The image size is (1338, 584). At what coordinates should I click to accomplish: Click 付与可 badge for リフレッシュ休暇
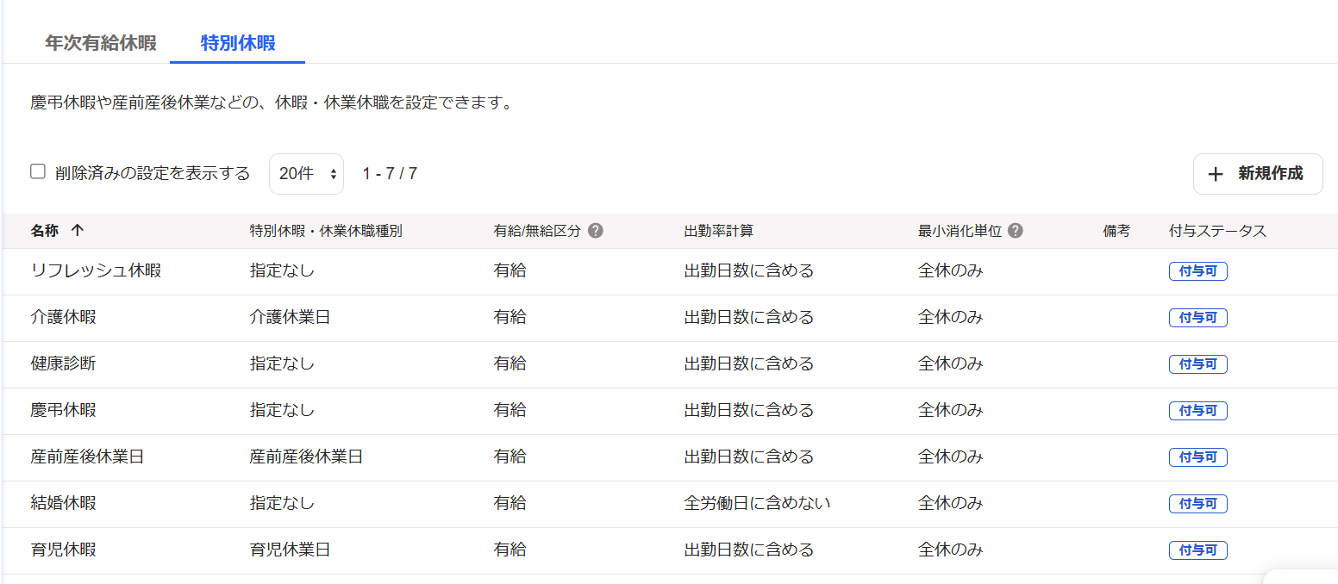point(1198,271)
